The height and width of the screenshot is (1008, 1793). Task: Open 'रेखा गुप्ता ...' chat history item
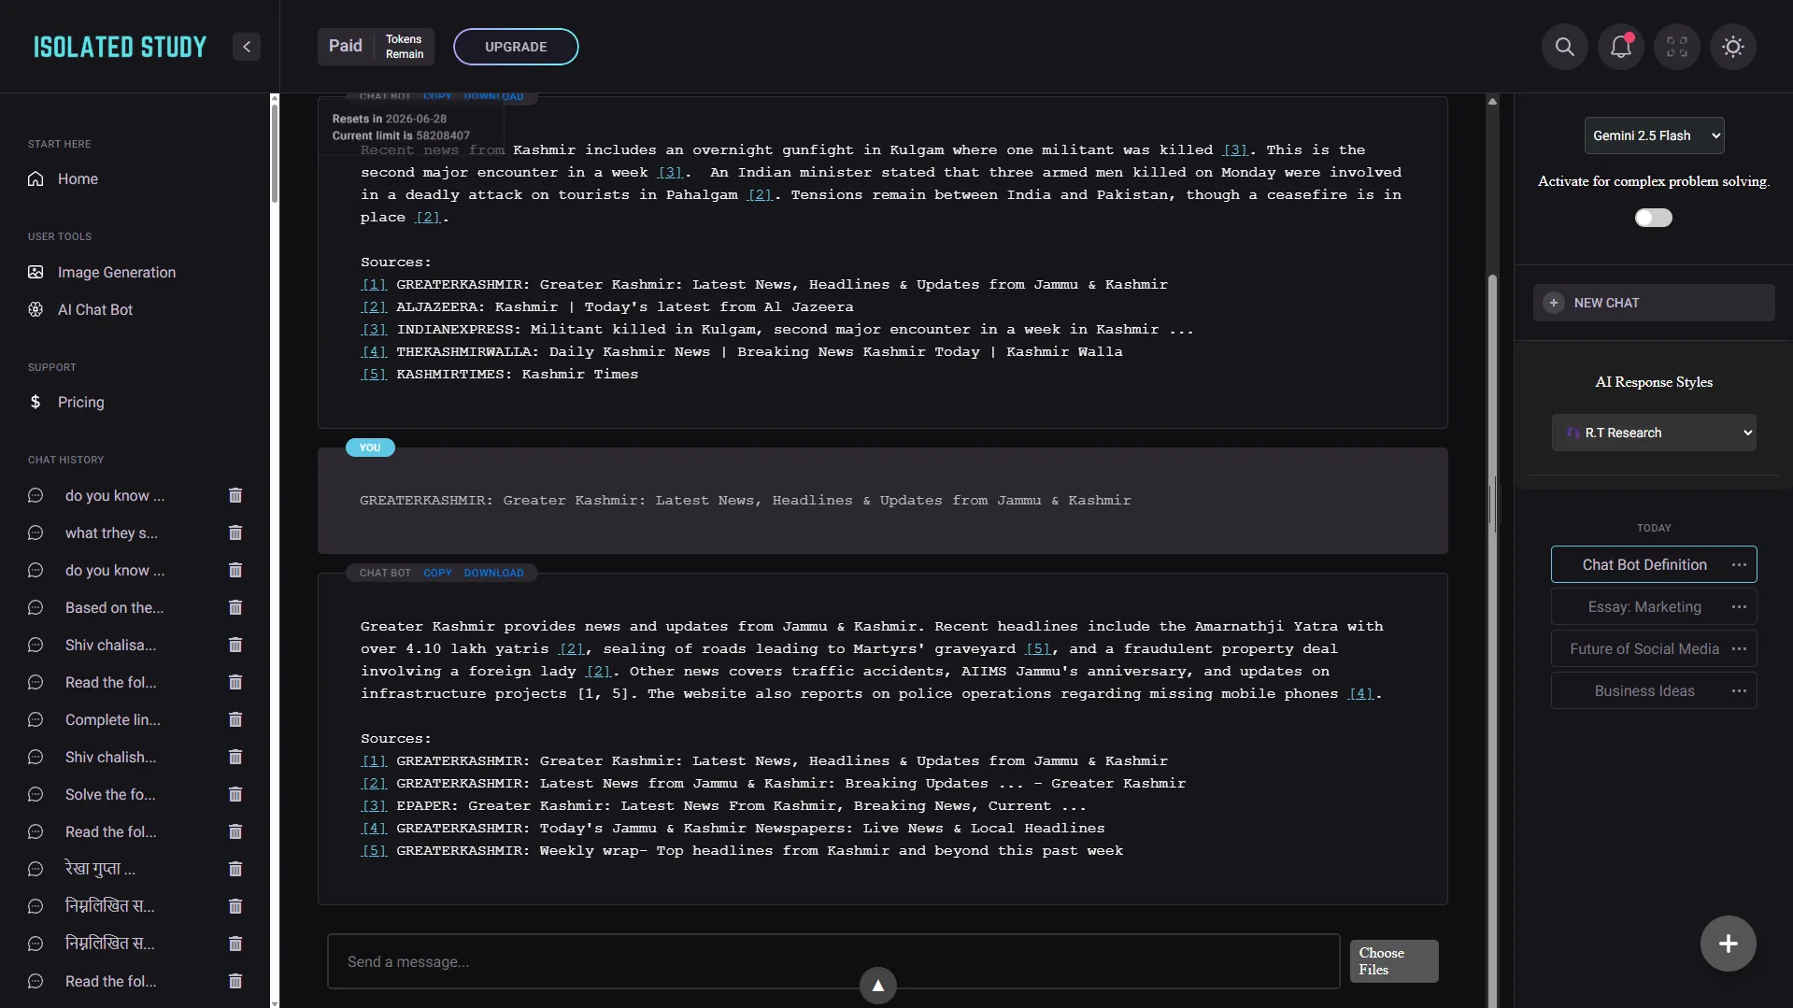[100, 869]
